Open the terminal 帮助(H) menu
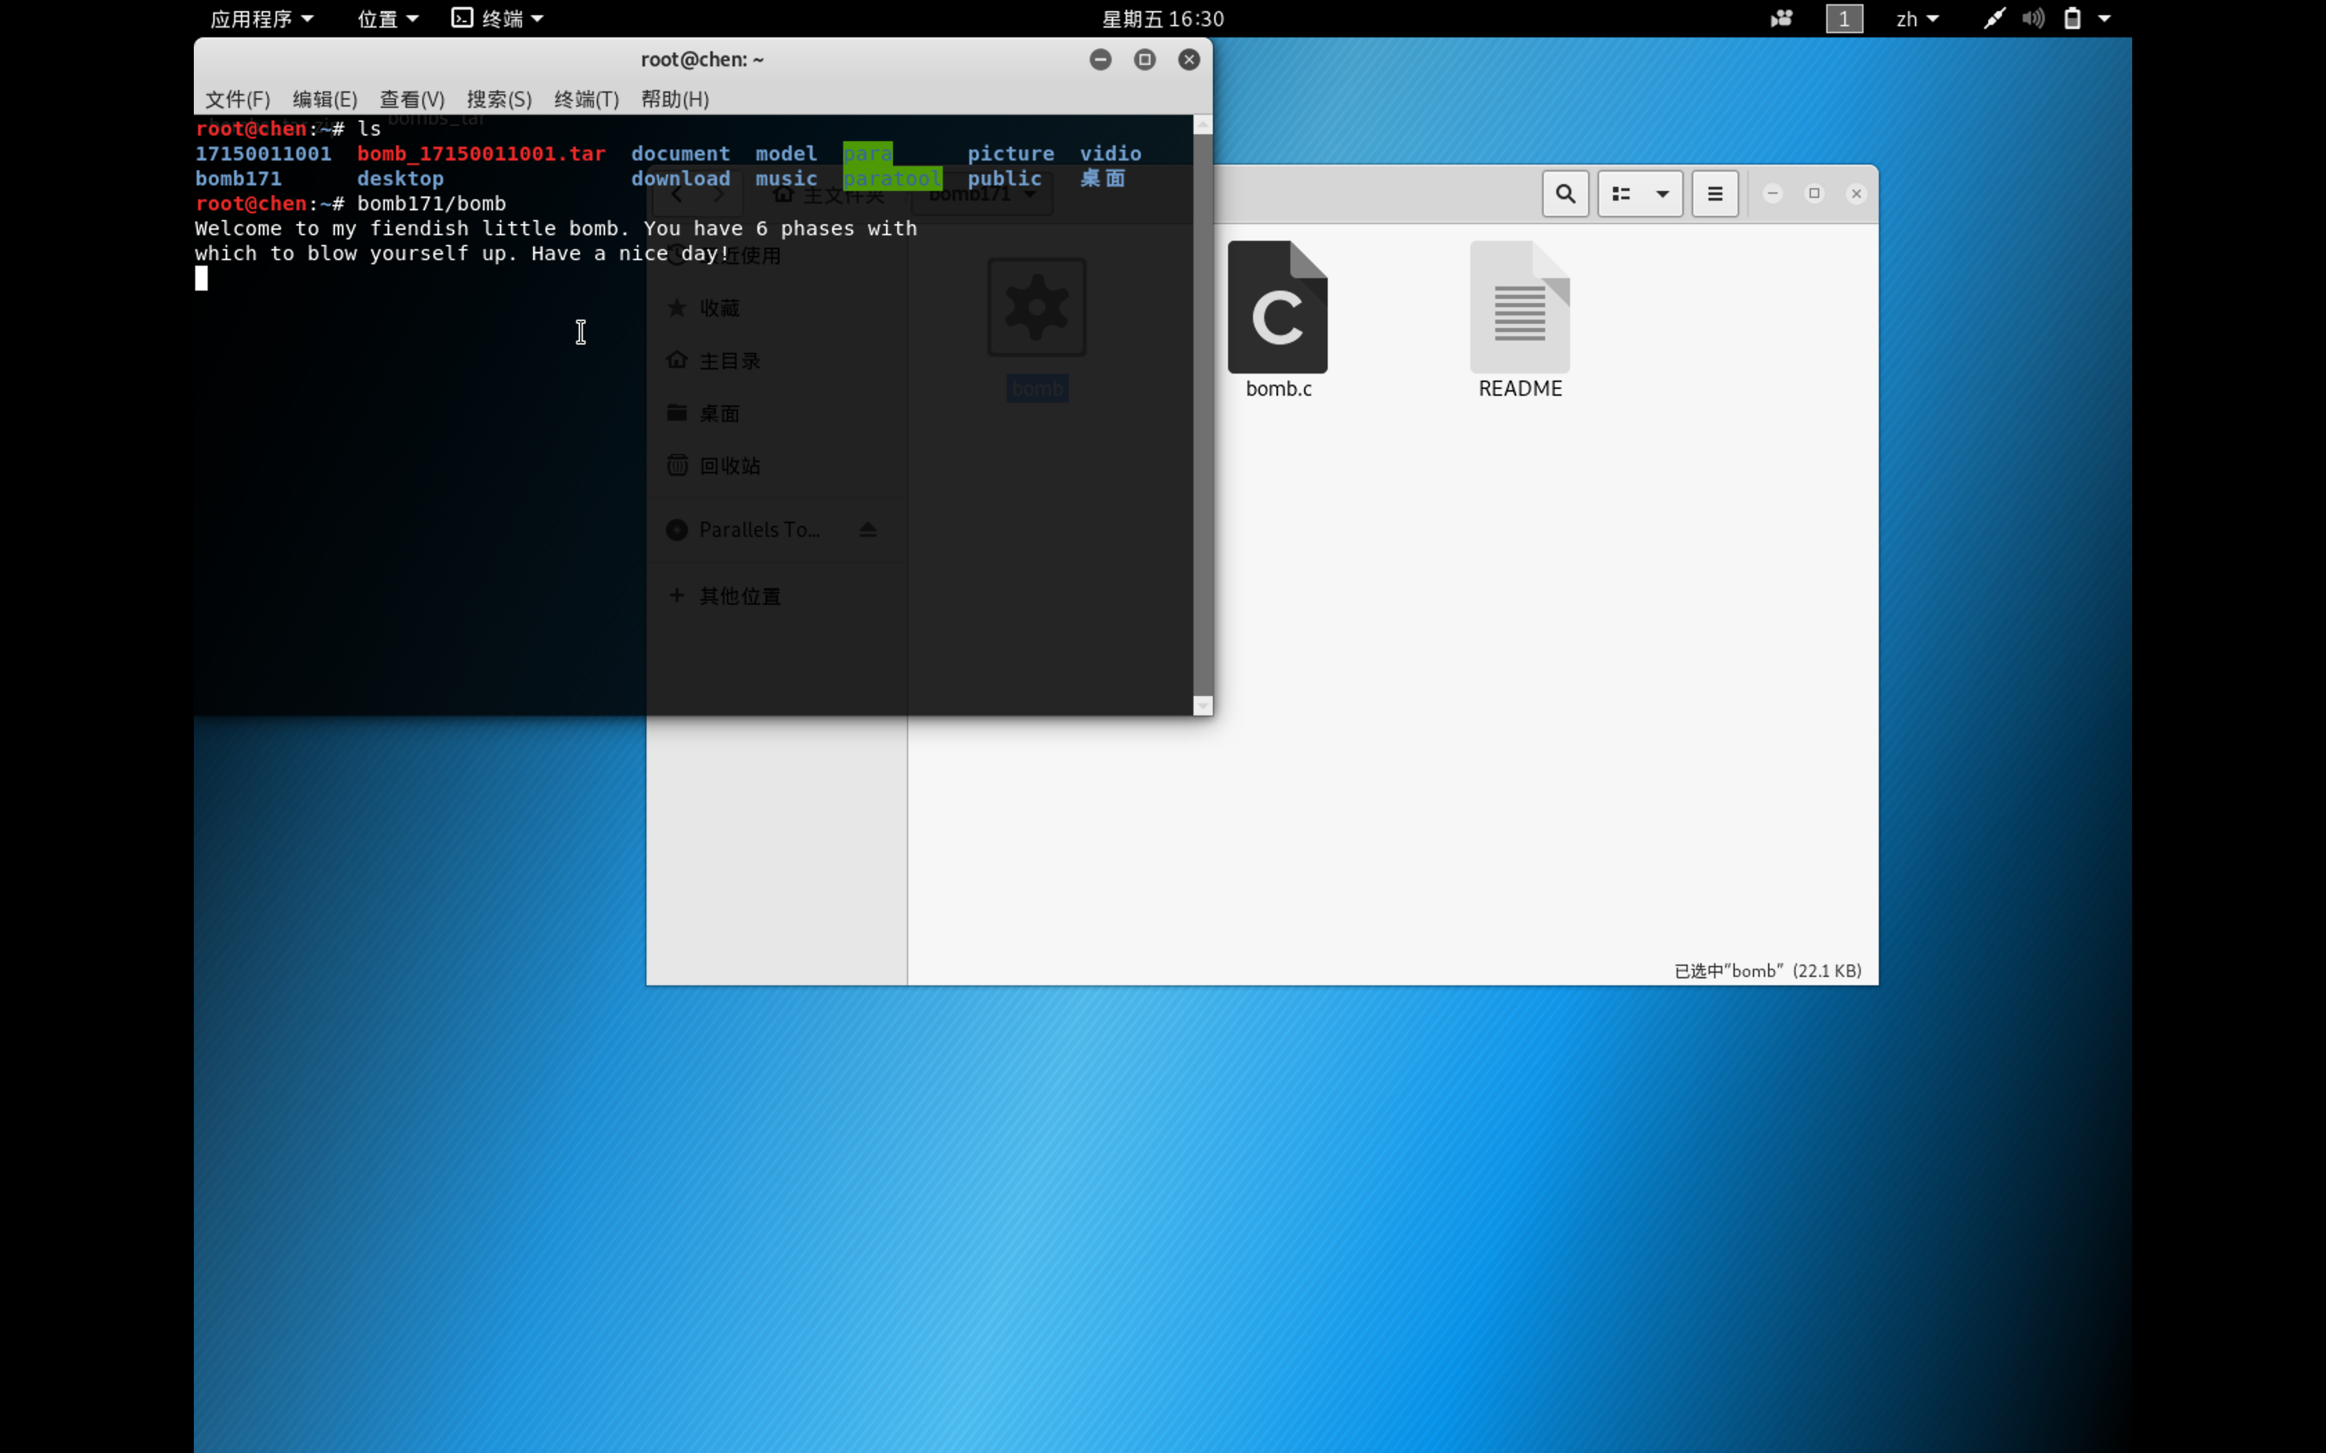The image size is (2326, 1453). (x=675, y=99)
